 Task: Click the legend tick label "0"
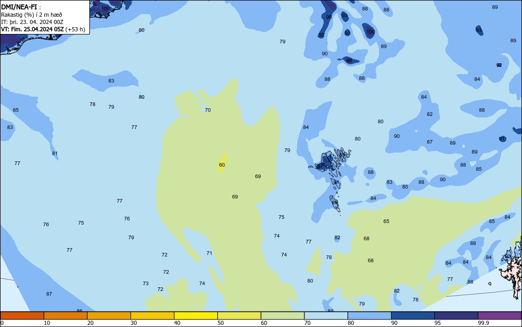(2, 323)
